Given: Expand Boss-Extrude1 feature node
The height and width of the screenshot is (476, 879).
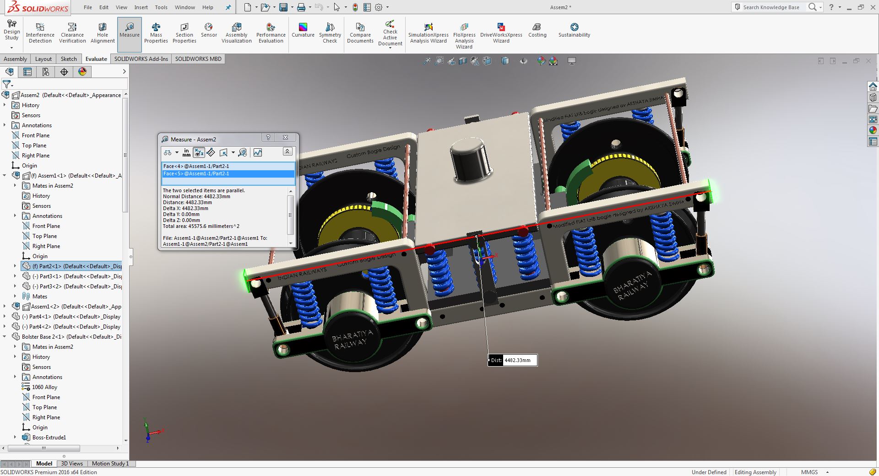Looking at the screenshot, I should click(15, 437).
